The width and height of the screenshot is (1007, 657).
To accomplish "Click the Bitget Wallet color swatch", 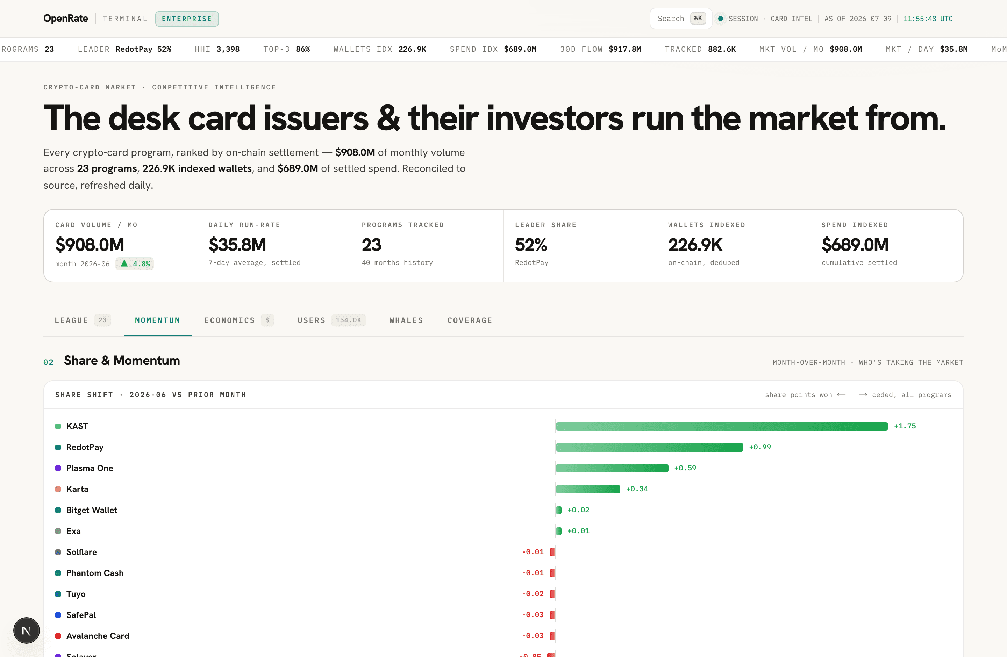I will coord(58,510).
